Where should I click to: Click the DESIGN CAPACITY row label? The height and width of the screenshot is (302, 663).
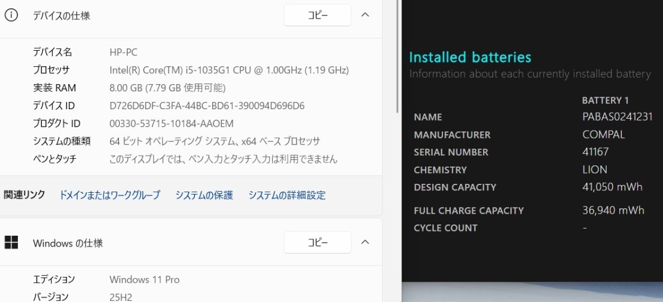pyautogui.click(x=455, y=187)
